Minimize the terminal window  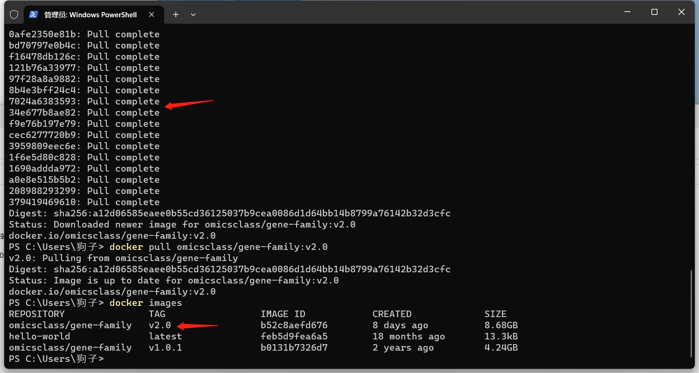(x=626, y=12)
